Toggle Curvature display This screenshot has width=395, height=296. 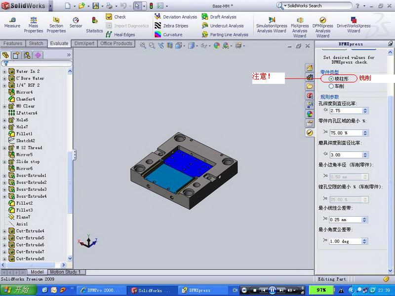click(x=168, y=35)
